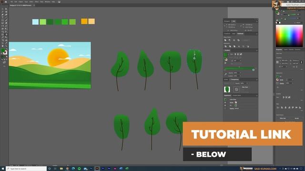The image size is (305, 171).
Task: Click the Windows Start button
Action: tap(3, 169)
